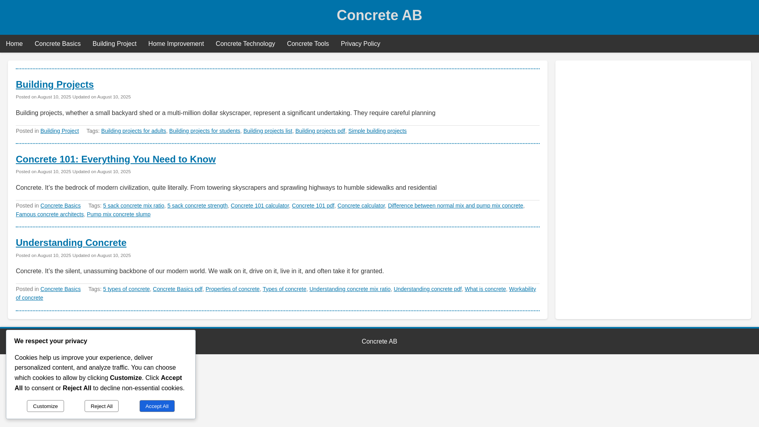Screen dimensions: 759x427
Task: Open Concrete Basics in the navigation bar
Action: pos(58,44)
